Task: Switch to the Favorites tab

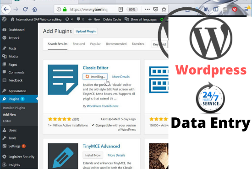Action: [x=138, y=44]
